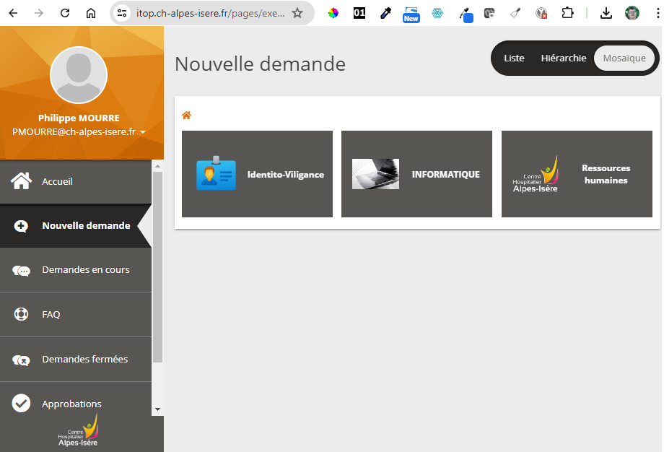
Task: Switch to Hiérarchie view
Action: coord(564,58)
